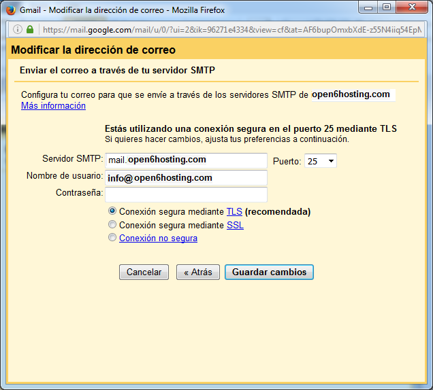Open the Puerto port dropdown
The image size is (433, 390).
[321, 161]
